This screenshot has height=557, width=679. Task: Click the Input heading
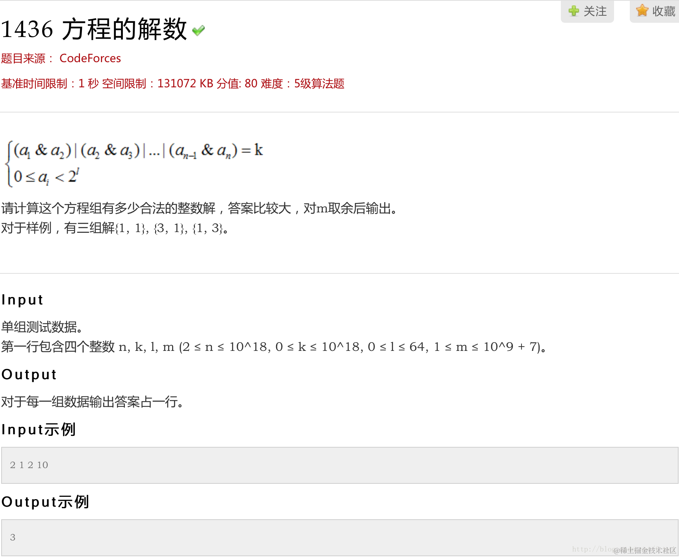coord(22,300)
